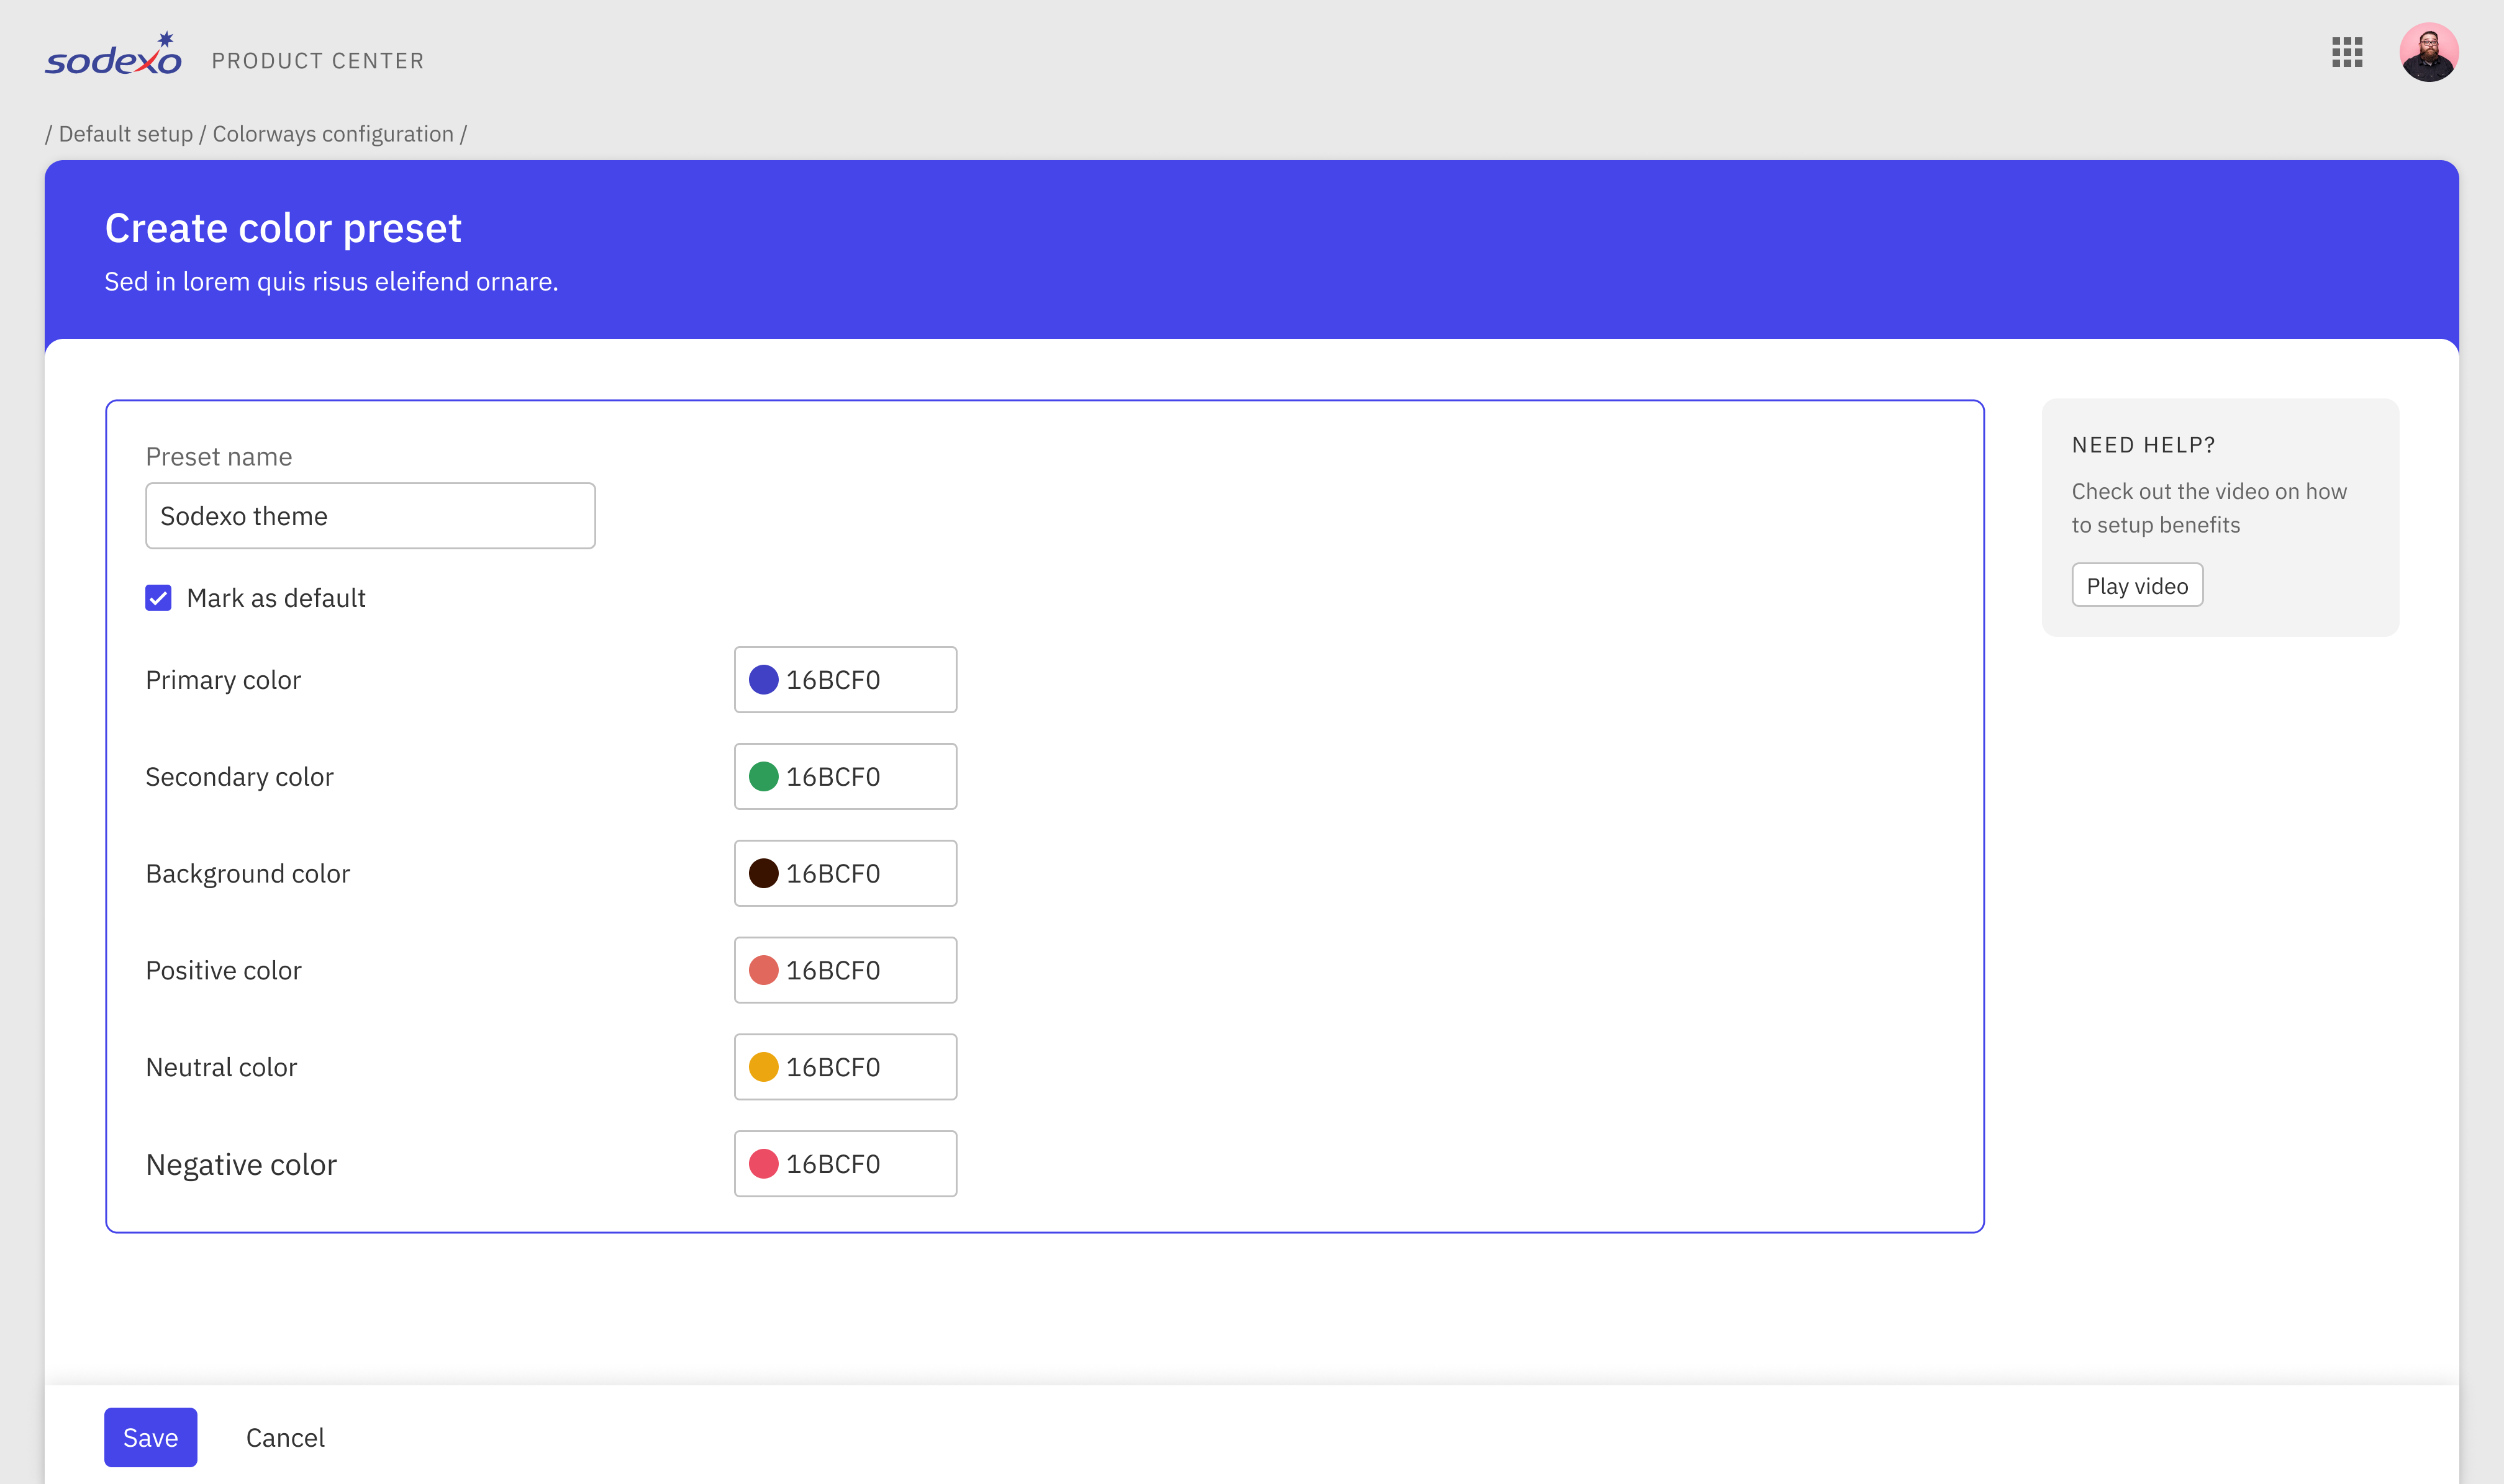Click the Sodexo logo
Screen dimensions: 2504x1484
[114, 56]
